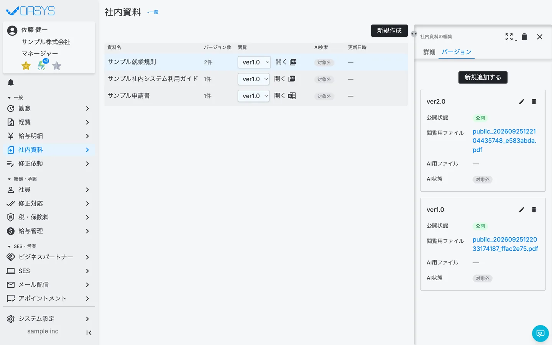Screen dimensions: 552x345
Task: Delete ver1.0 with its trash icon
Action: point(534,210)
